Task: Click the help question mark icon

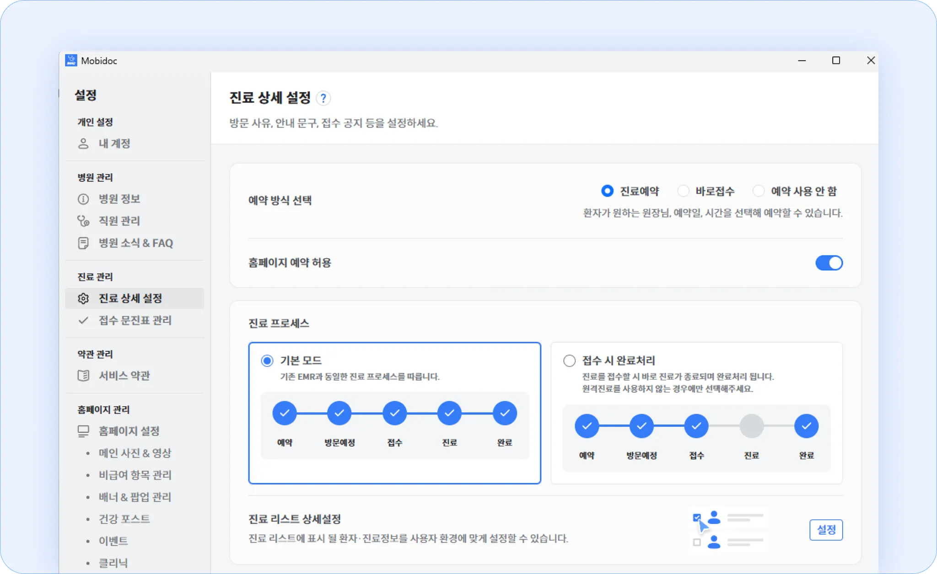Action: tap(323, 98)
